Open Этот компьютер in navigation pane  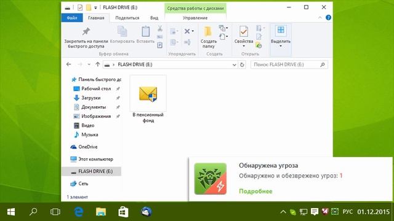92,159
